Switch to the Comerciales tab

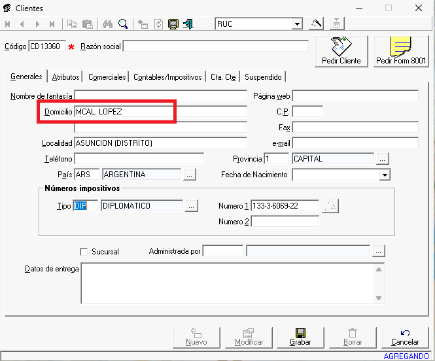tap(107, 77)
